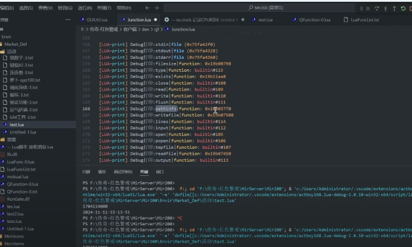Expand the MonIcons folder
This screenshot has height=247, width=412.
click(14, 236)
